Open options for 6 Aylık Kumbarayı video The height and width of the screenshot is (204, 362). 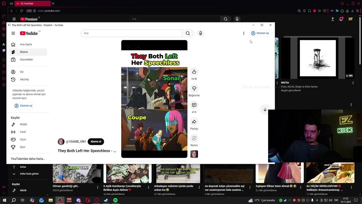(148, 188)
